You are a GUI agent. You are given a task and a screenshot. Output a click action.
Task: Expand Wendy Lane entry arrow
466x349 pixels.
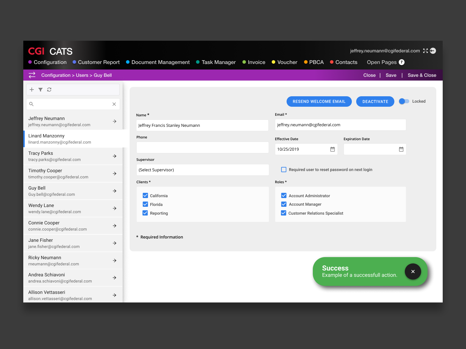coord(114,208)
